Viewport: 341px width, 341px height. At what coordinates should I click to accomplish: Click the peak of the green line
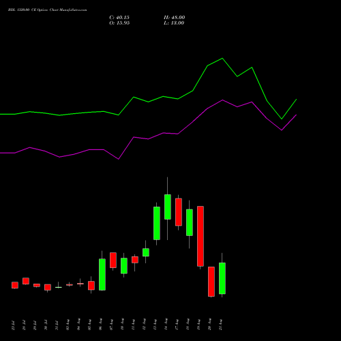click(222, 59)
